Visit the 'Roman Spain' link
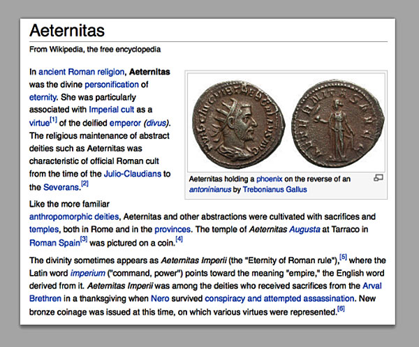419x347 pixels. (54, 242)
